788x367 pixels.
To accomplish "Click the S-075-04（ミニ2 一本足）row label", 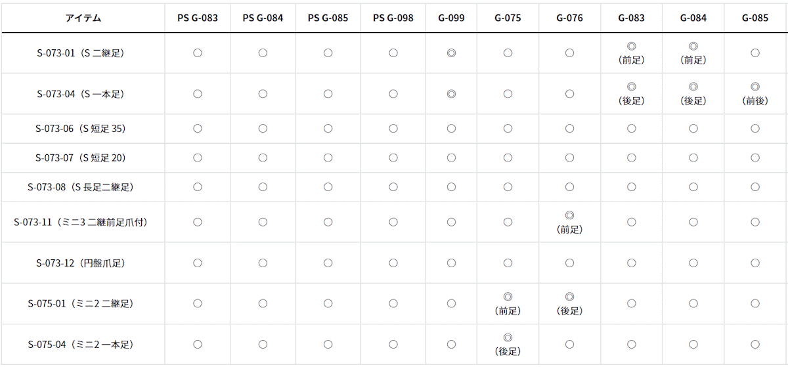I will pos(80,345).
